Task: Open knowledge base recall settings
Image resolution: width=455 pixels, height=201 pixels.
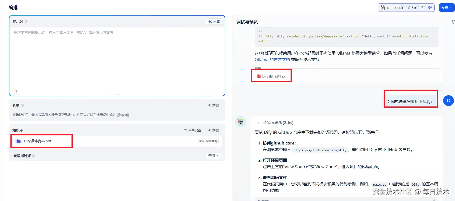Action: [x=192, y=130]
